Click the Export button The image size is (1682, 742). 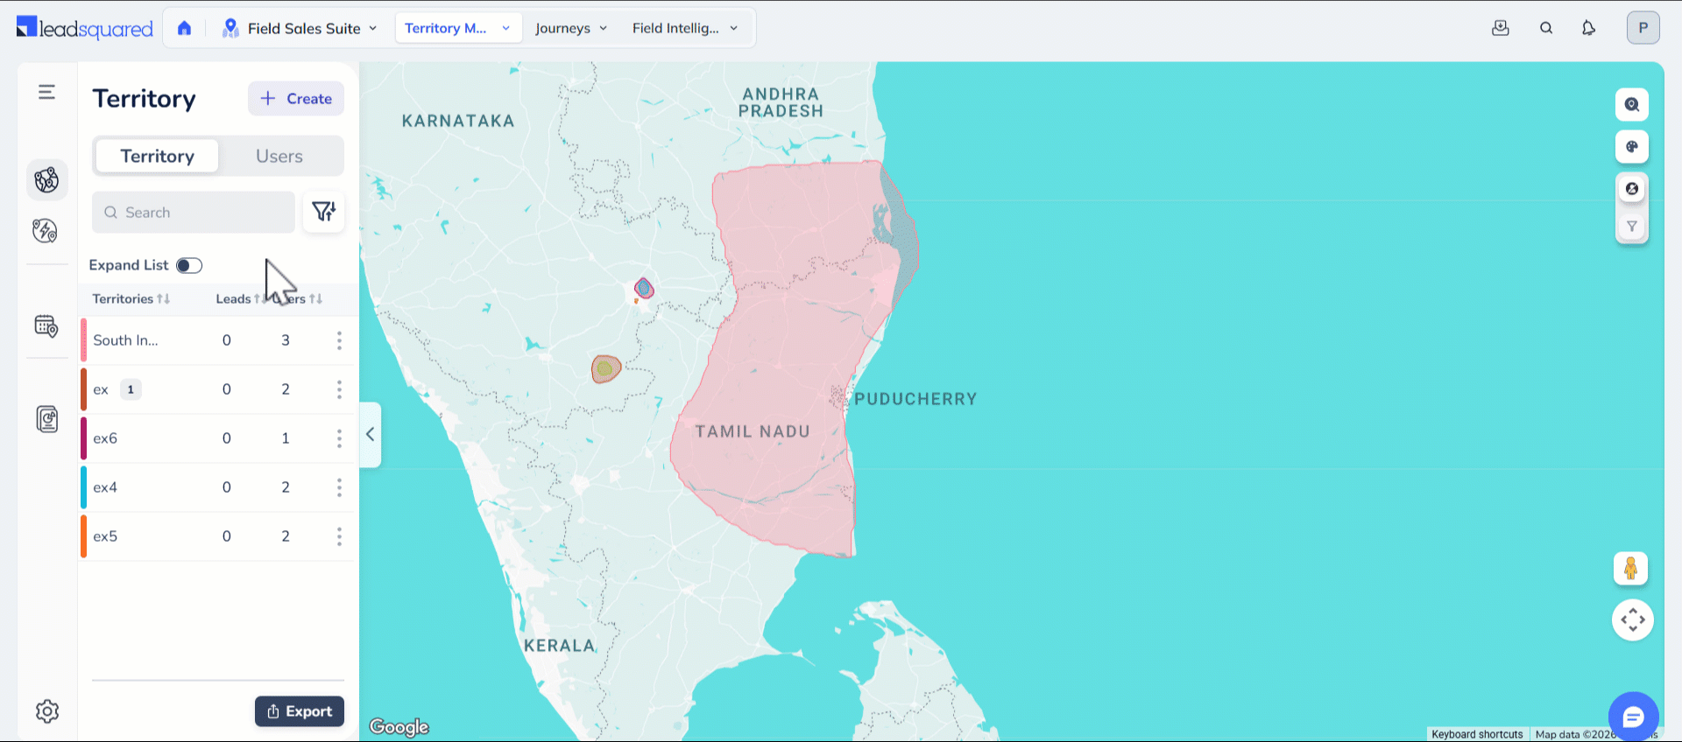pyautogui.click(x=300, y=711)
